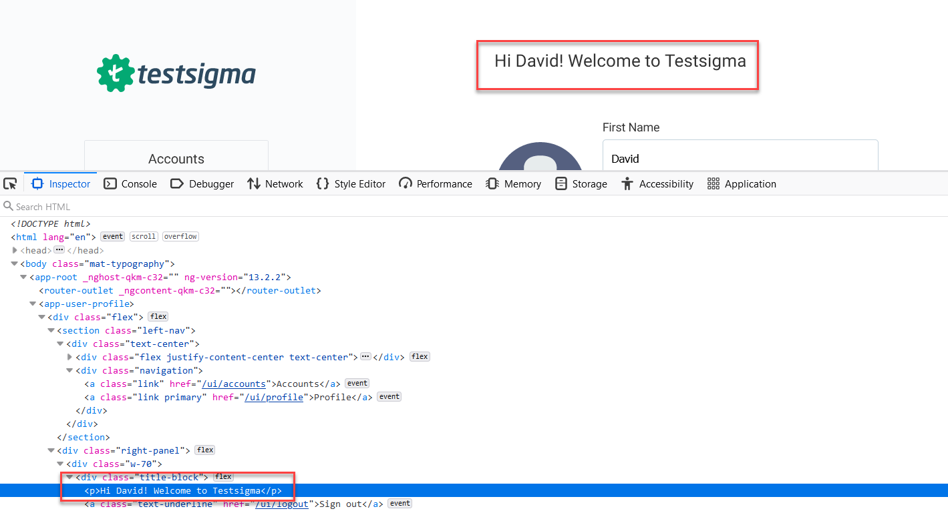Collapse the app-root node

(24, 277)
